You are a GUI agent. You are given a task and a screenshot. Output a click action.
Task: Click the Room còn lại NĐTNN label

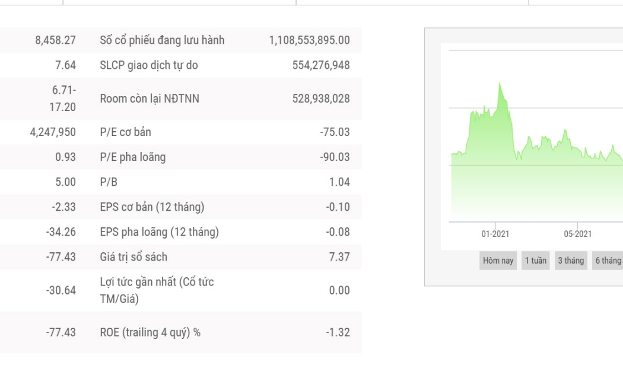150,99
